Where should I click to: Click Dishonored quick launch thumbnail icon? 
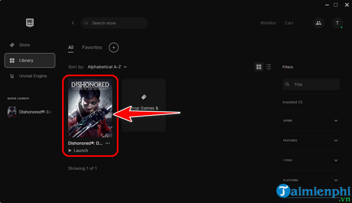click(x=12, y=112)
